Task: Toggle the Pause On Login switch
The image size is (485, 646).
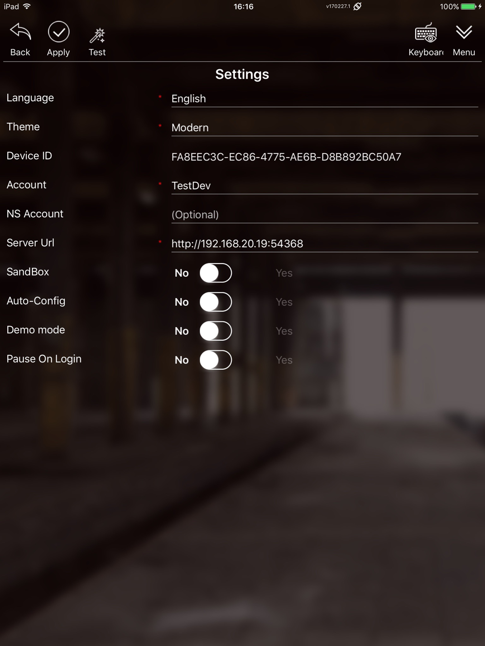Action: click(x=216, y=360)
